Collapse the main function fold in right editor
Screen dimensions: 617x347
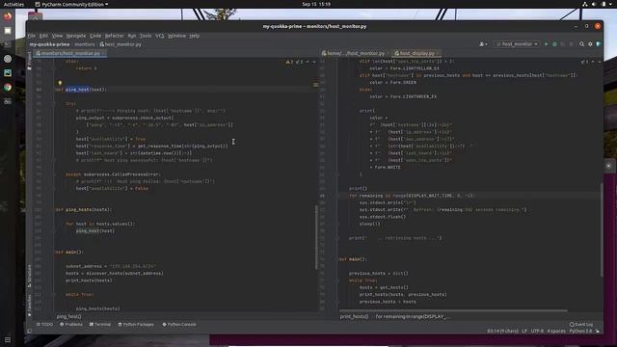pos(338,259)
